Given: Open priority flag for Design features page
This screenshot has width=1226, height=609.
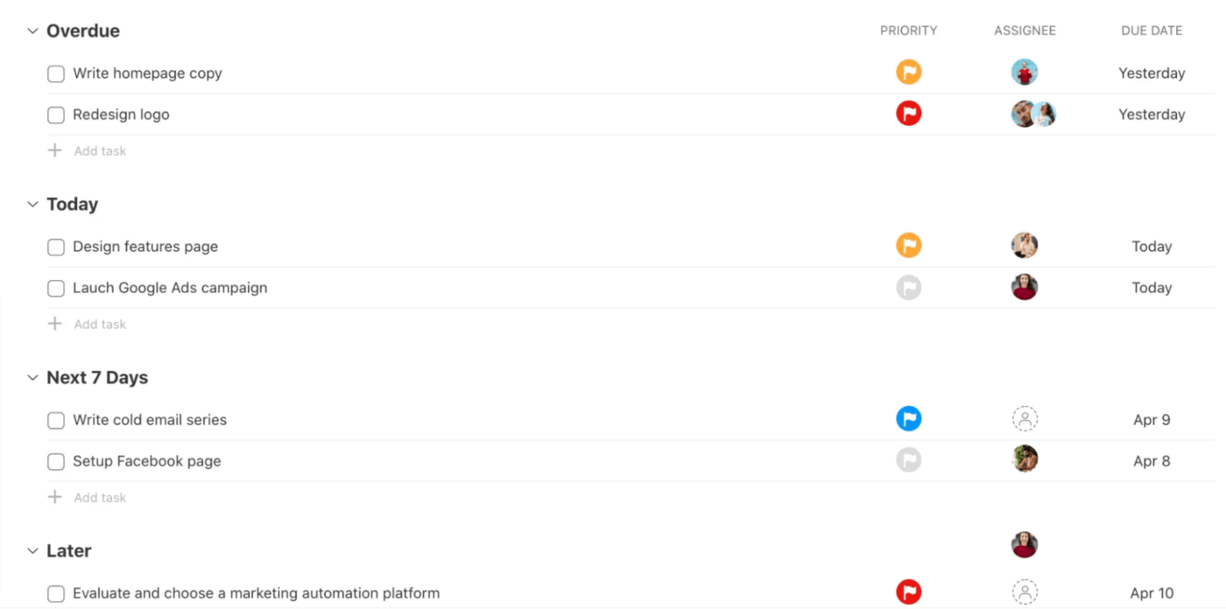Looking at the screenshot, I should tap(908, 245).
